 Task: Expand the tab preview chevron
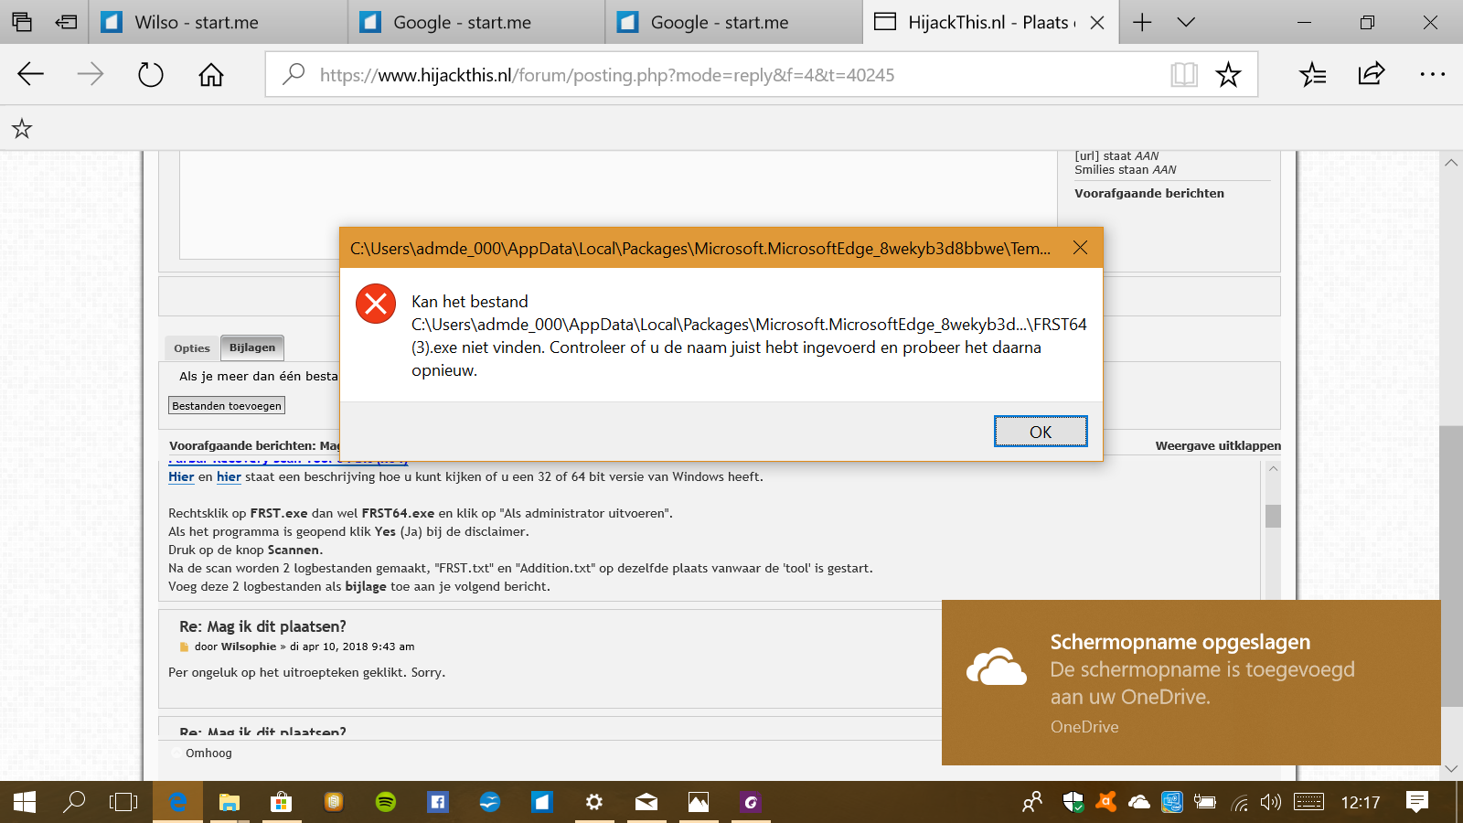click(x=1186, y=22)
